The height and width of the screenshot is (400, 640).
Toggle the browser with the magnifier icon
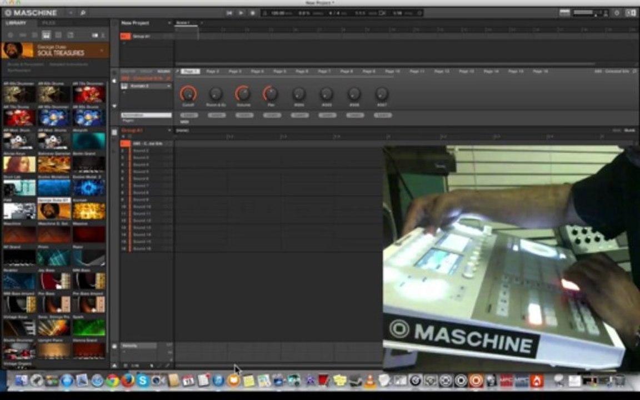(x=83, y=13)
